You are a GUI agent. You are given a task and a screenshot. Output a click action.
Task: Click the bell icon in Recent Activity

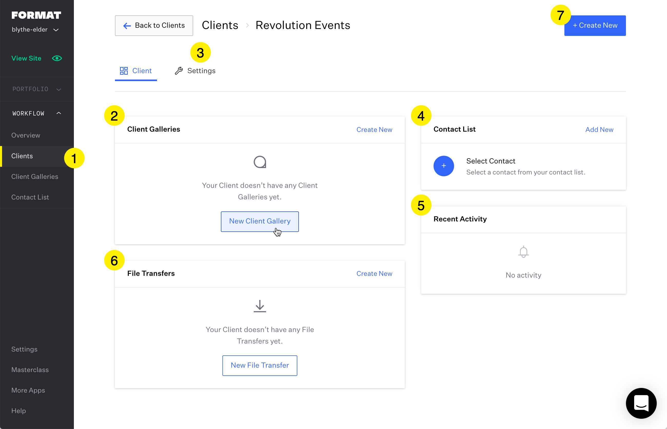[x=523, y=252]
